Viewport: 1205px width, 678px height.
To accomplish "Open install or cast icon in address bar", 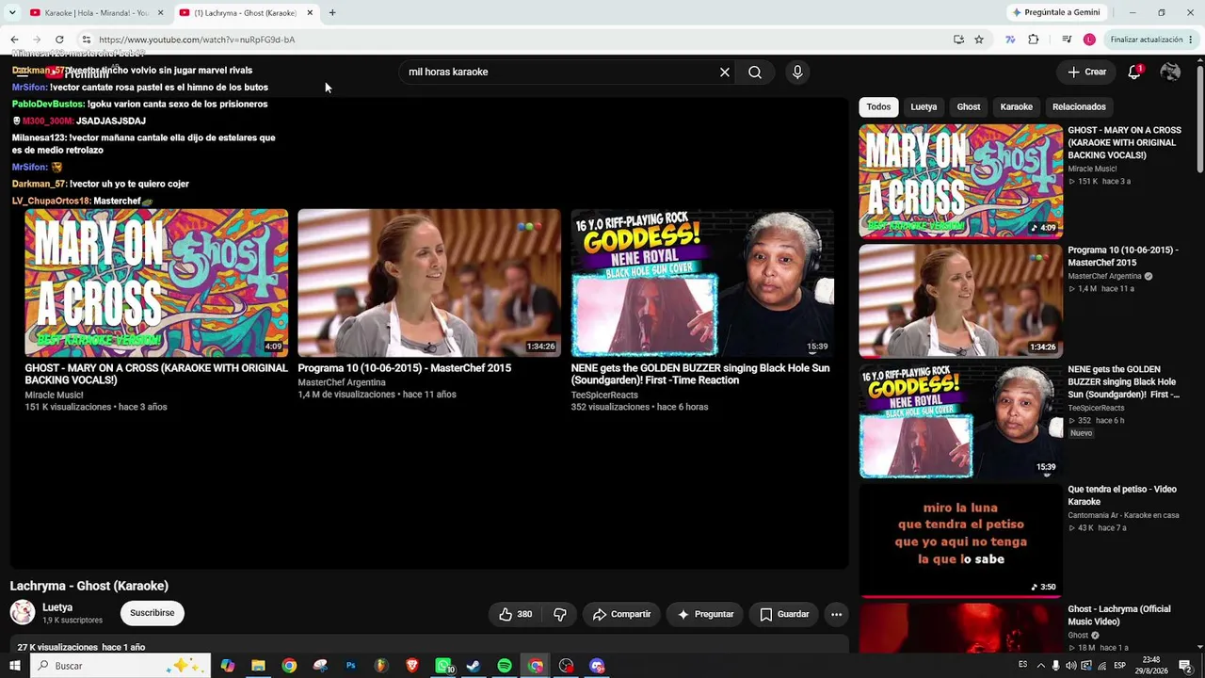I will [x=958, y=40].
